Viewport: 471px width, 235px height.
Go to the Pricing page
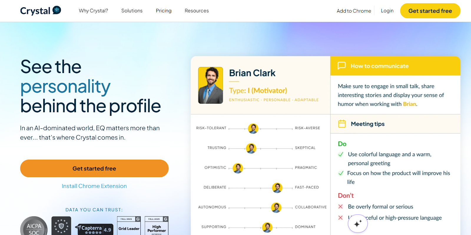click(x=164, y=11)
